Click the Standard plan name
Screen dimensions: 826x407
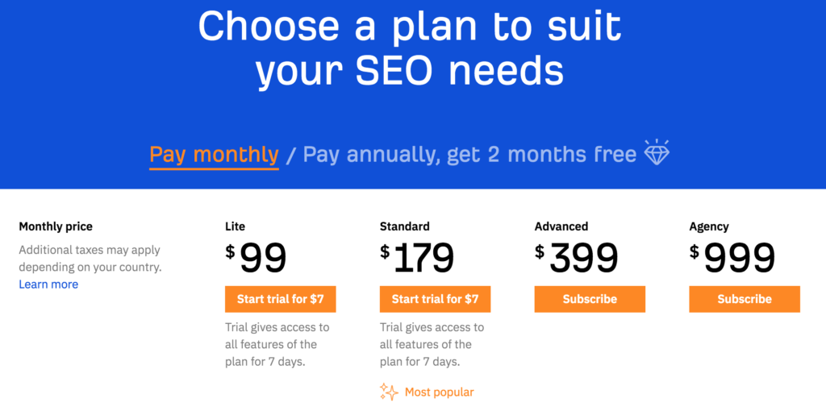click(404, 226)
